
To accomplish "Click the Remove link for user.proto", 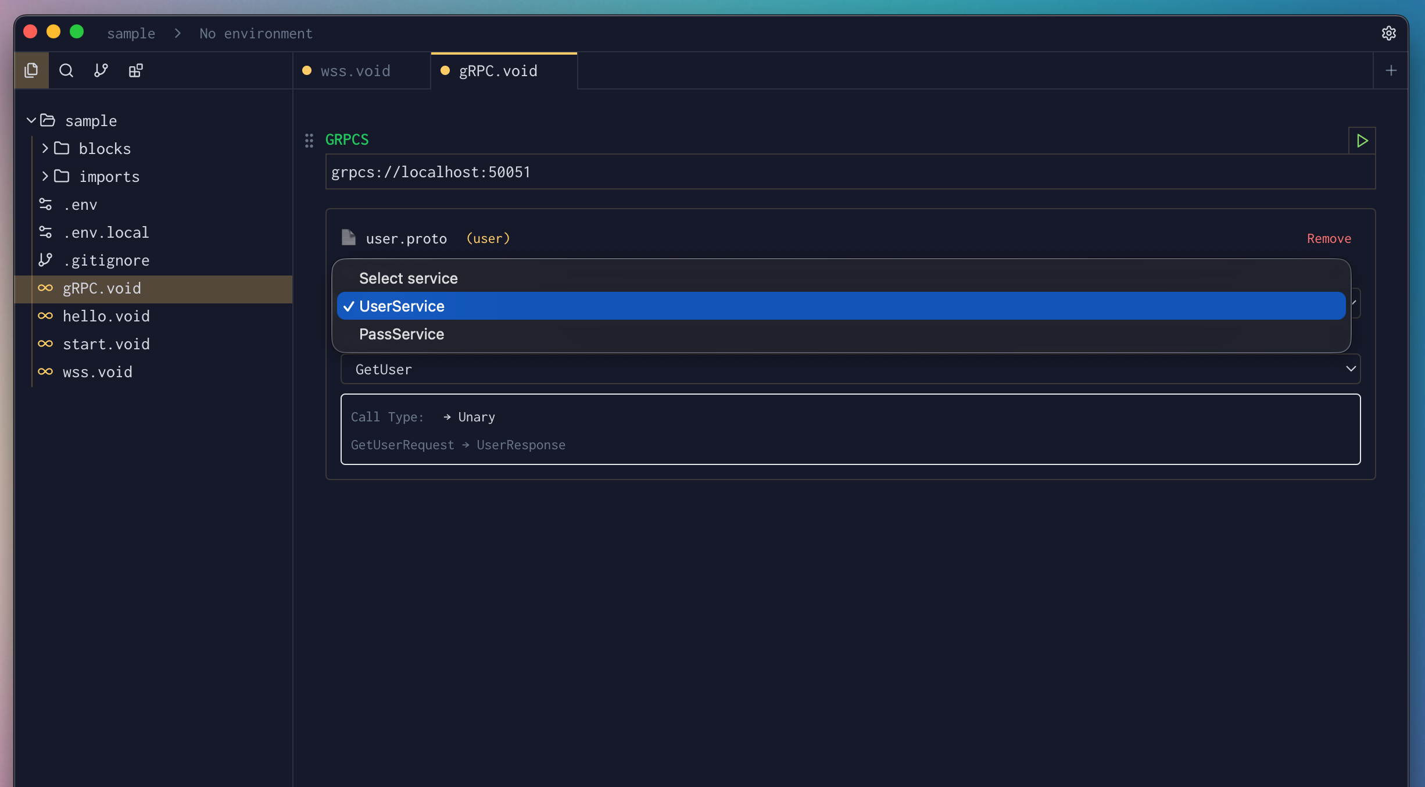I will (x=1329, y=238).
